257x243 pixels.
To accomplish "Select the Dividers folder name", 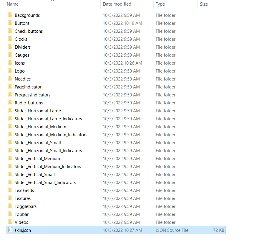I will (23, 47).
